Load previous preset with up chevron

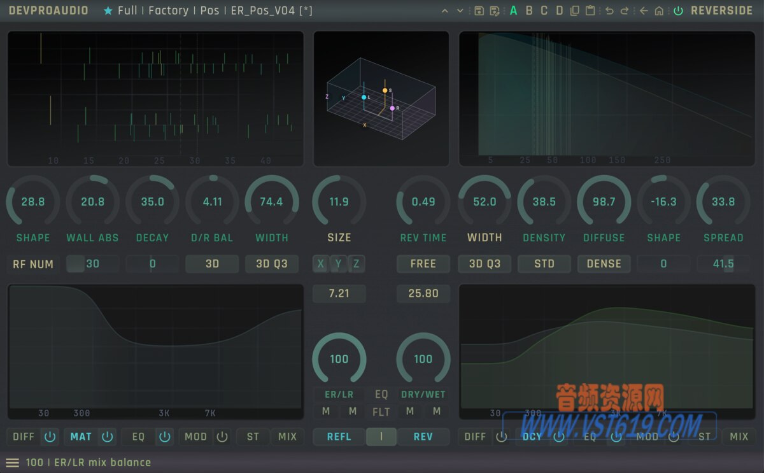pyautogui.click(x=444, y=11)
